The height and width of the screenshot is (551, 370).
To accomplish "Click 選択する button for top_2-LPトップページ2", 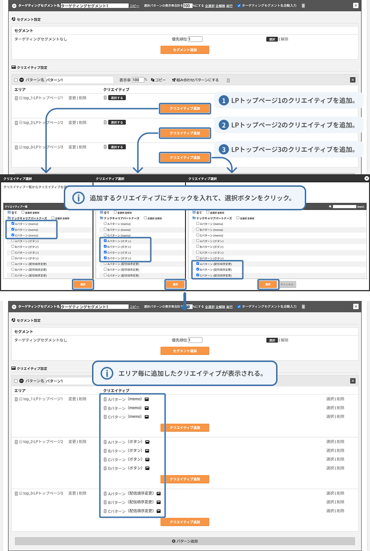I will [x=117, y=122].
